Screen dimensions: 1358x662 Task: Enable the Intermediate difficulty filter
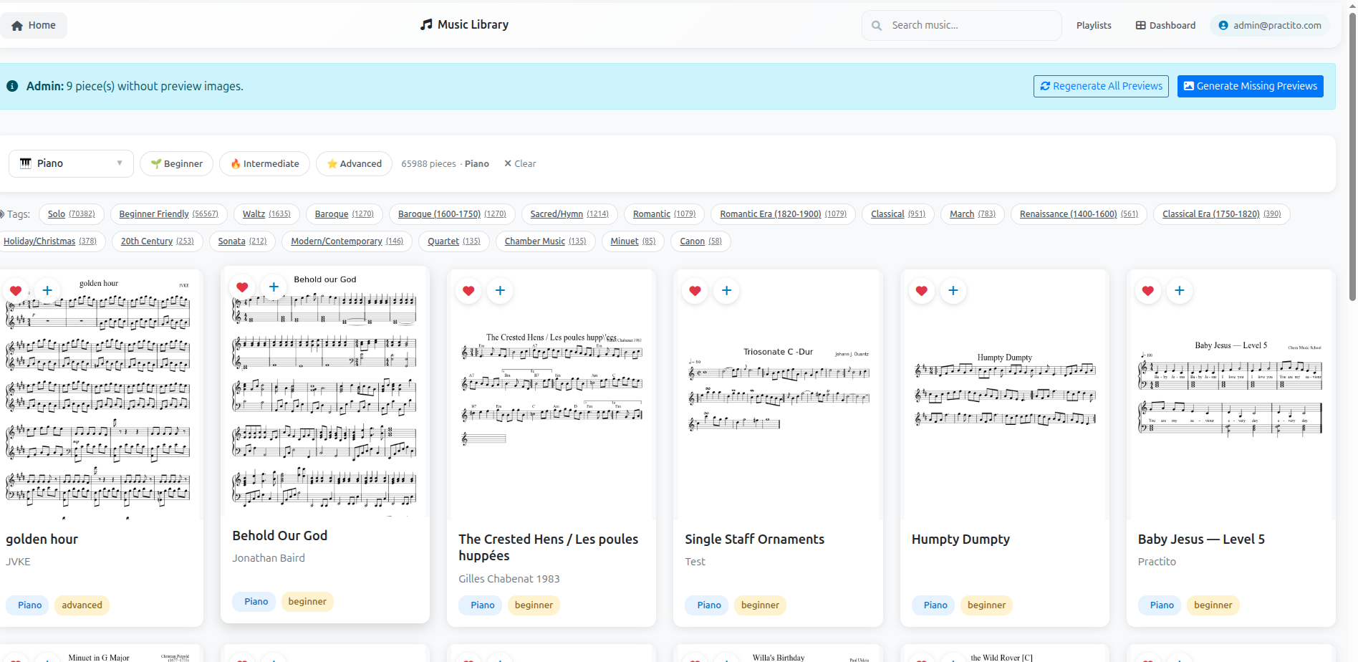pyautogui.click(x=264, y=163)
